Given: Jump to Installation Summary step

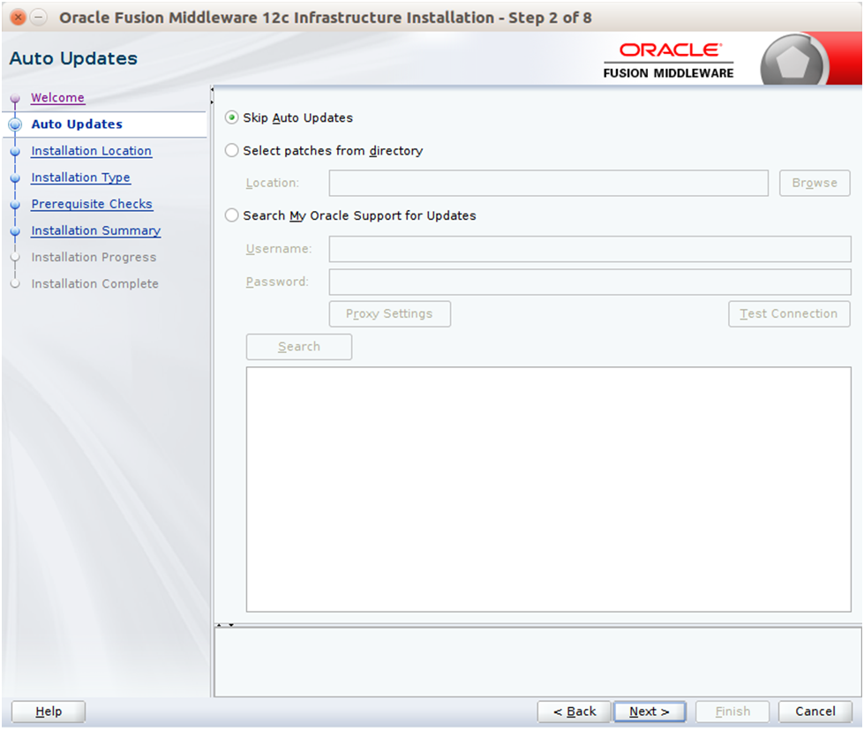Looking at the screenshot, I should [96, 230].
